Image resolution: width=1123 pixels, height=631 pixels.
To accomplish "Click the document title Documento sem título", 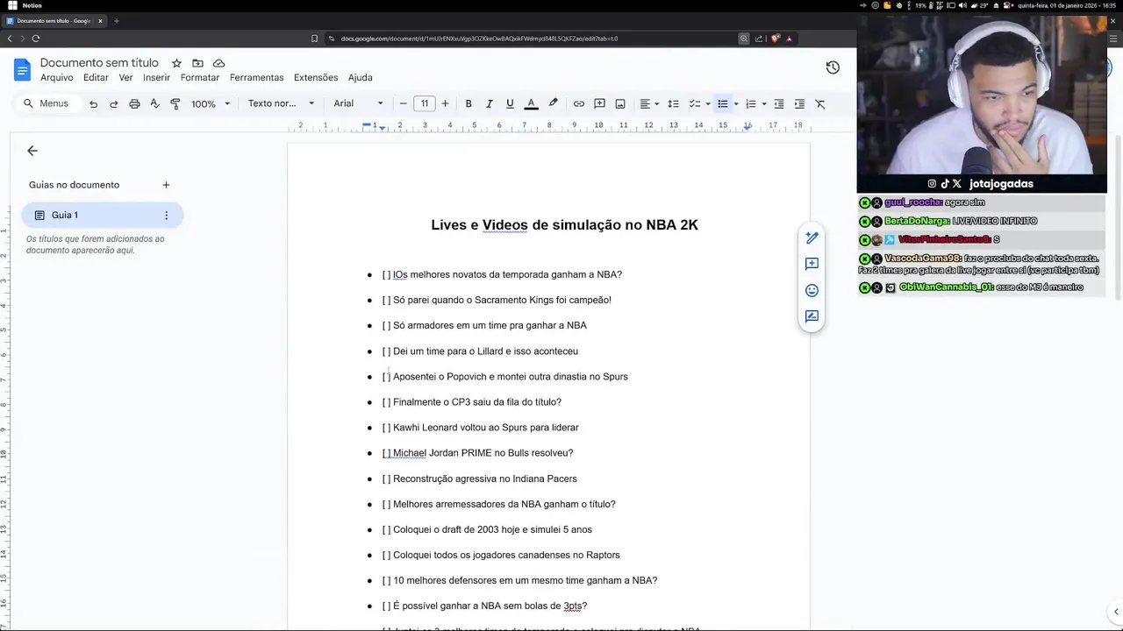I will coord(99,63).
